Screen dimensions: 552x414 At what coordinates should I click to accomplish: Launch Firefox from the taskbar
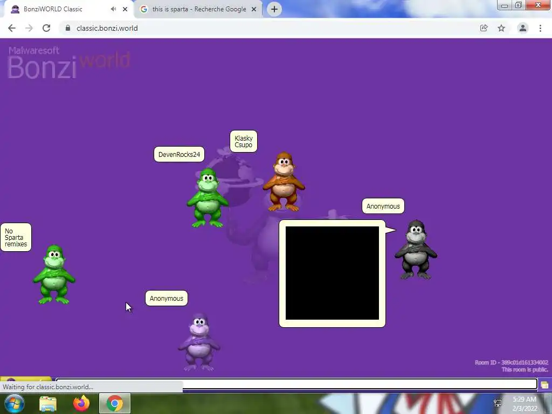pos(81,403)
